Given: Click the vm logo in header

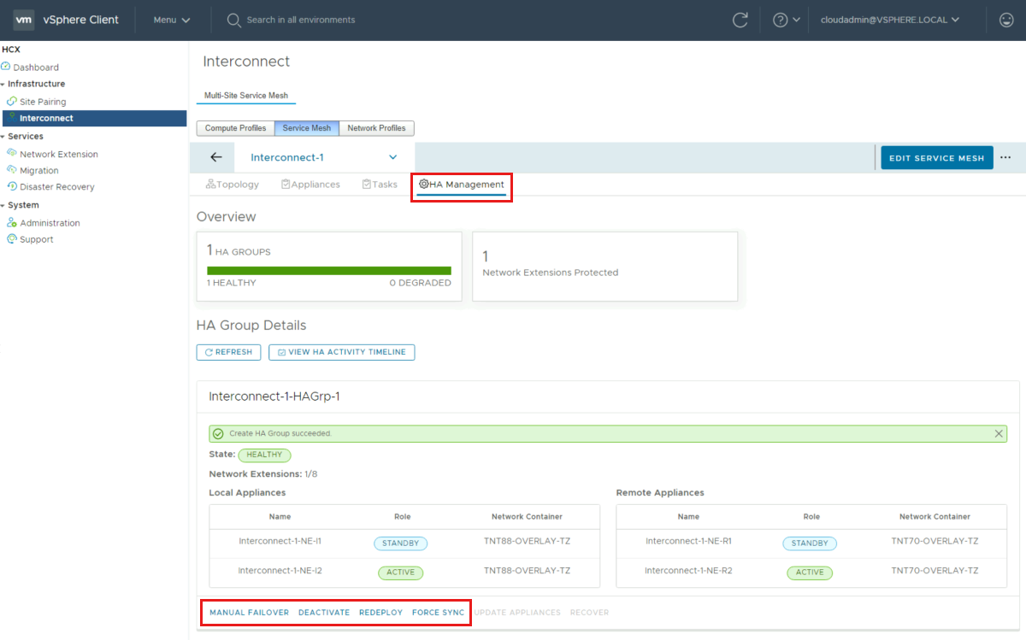Looking at the screenshot, I should 24,20.
